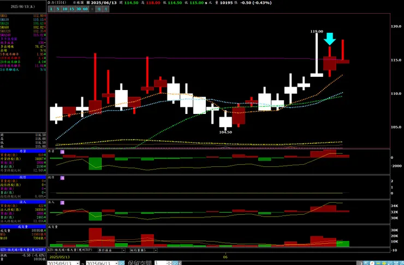Select the 10-minute timeframe button
This screenshot has height=265, width=404.
[x=65, y=9]
